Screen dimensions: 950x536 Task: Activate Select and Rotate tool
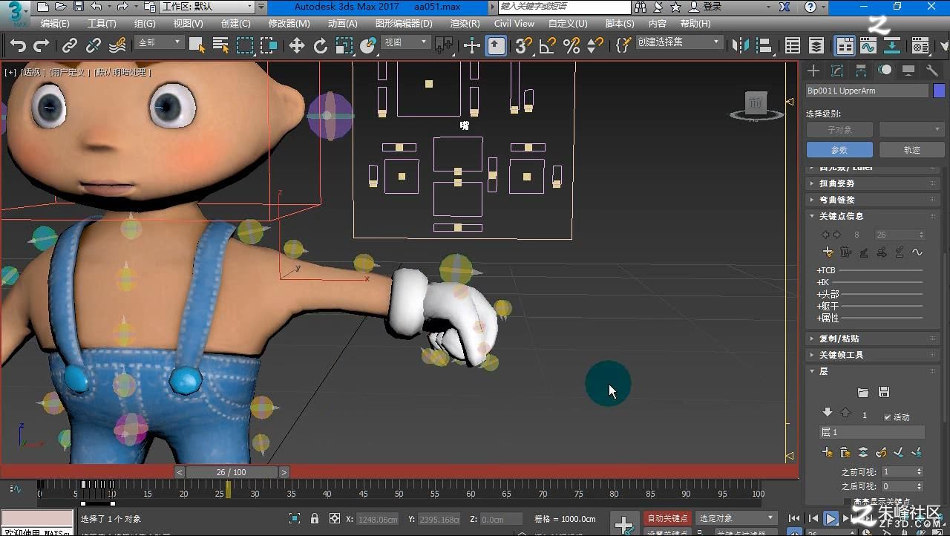point(321,46)
